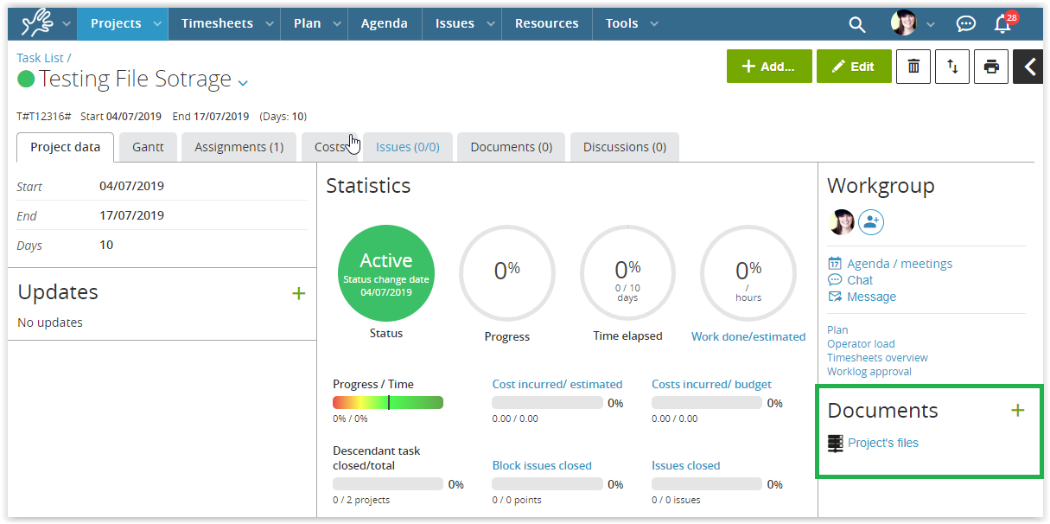Open notifications bell with 28 badge
The width and height of the screenshot is (1050, 524).
(x=1003, y=23)
